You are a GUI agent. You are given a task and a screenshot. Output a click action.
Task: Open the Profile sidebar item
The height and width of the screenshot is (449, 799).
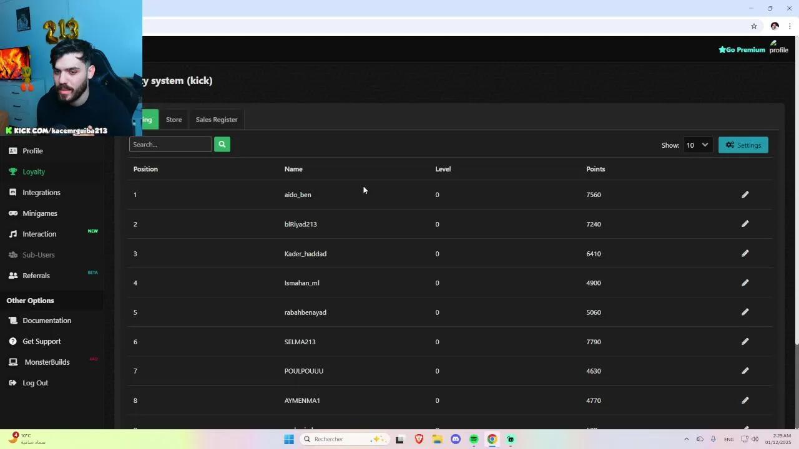tap(32, 151)
